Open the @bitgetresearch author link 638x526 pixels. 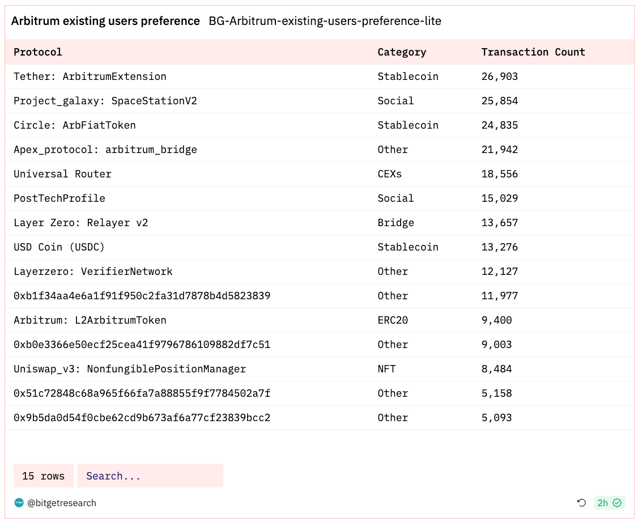click(62, 503)
